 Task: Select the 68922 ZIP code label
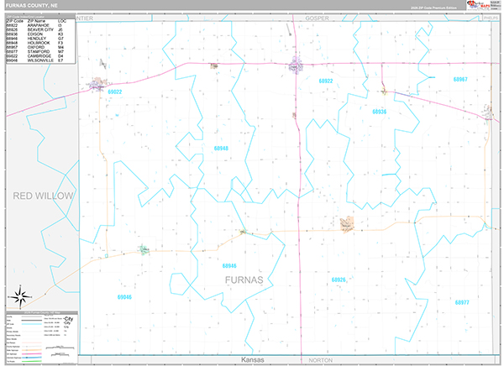(x=327, y=81)
